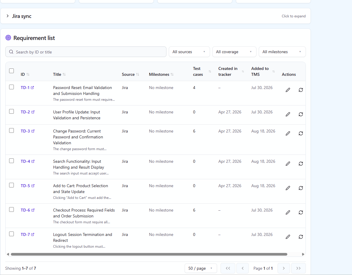
Task: Click title 'Logout: Session Termination and Redirect'
Action: click(82, 238)
